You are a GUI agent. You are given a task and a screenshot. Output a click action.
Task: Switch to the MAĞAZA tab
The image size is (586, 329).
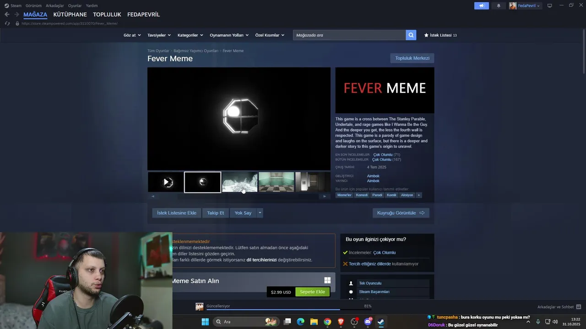pos(35,15)
